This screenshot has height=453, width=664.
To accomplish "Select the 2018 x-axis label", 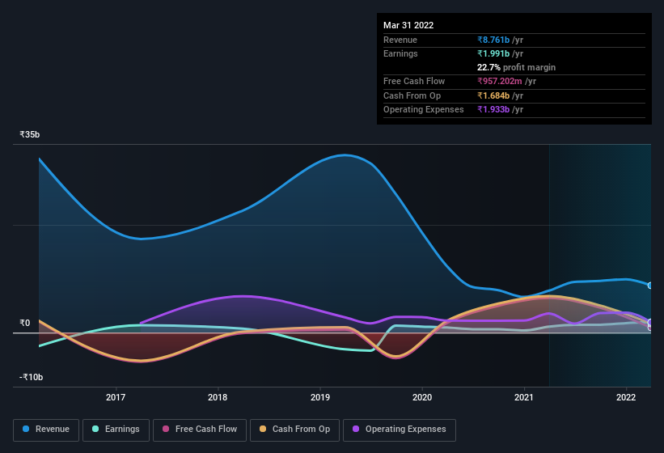I will click(x=218, y=397).
